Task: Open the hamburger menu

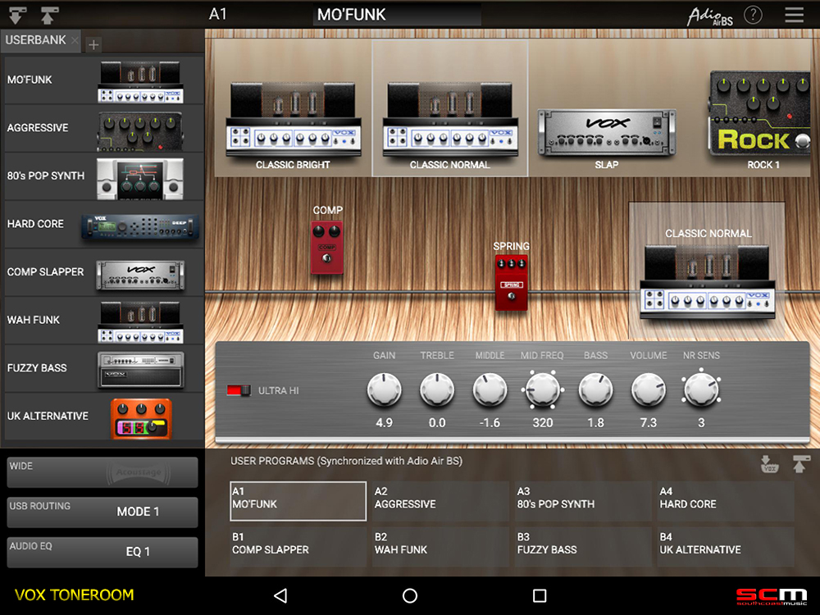Action: pos(794,15)
